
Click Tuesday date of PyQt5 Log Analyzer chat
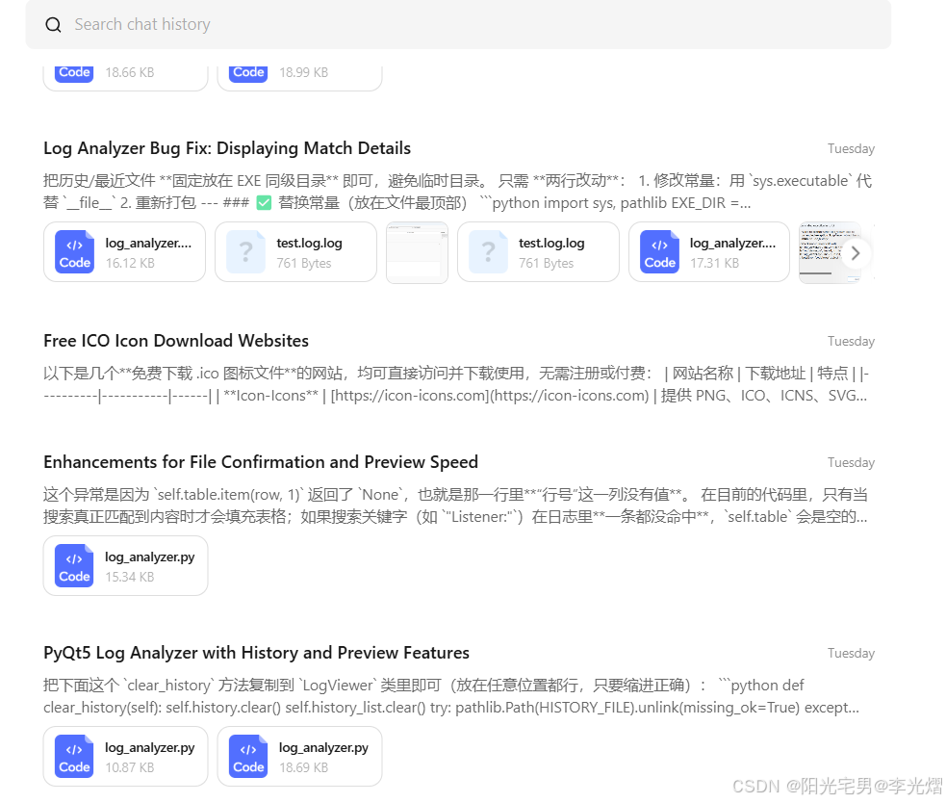[x=851, y=653]
